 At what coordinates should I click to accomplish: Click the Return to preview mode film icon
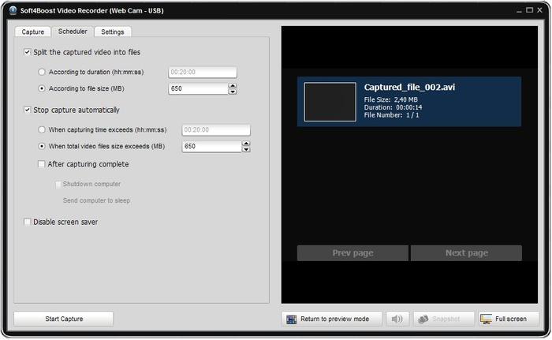[x=292, y=319]
